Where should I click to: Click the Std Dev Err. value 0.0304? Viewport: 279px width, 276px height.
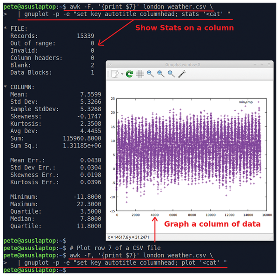pyautogui.click(x=91, y=168)
